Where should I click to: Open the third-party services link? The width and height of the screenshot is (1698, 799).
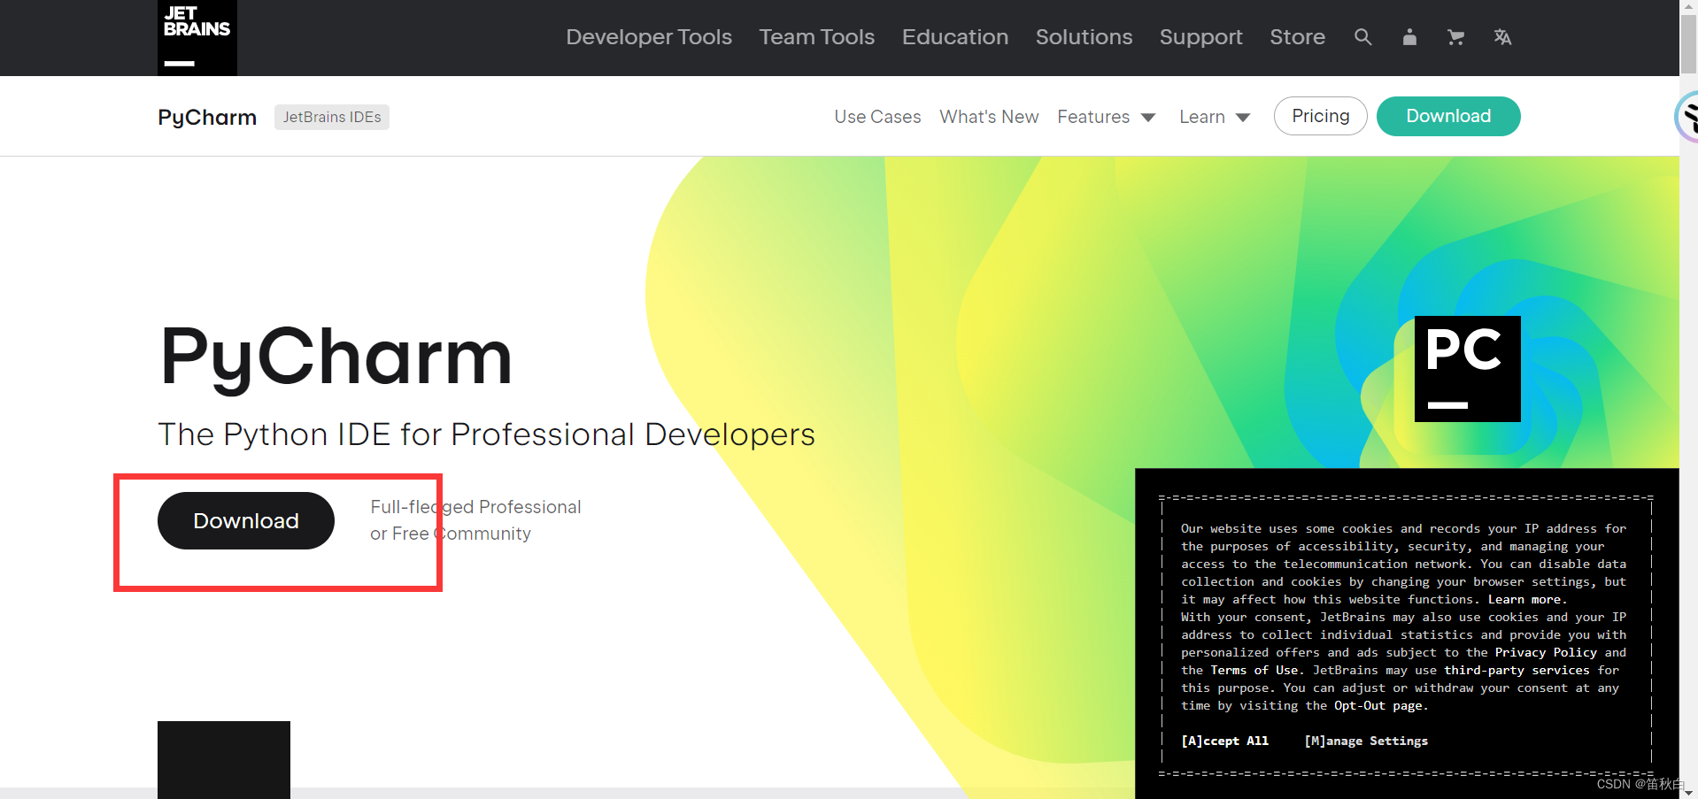pos(1517,670)
